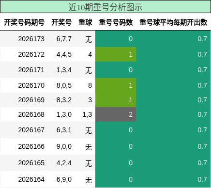Click average 0.7 in row 2026173
The image size is (211, 188).
tap(202, 39)
